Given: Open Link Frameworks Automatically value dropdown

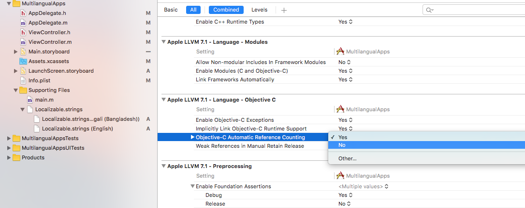Looking at the screenshot, I should pyautogui.click(x=346, y=79).
